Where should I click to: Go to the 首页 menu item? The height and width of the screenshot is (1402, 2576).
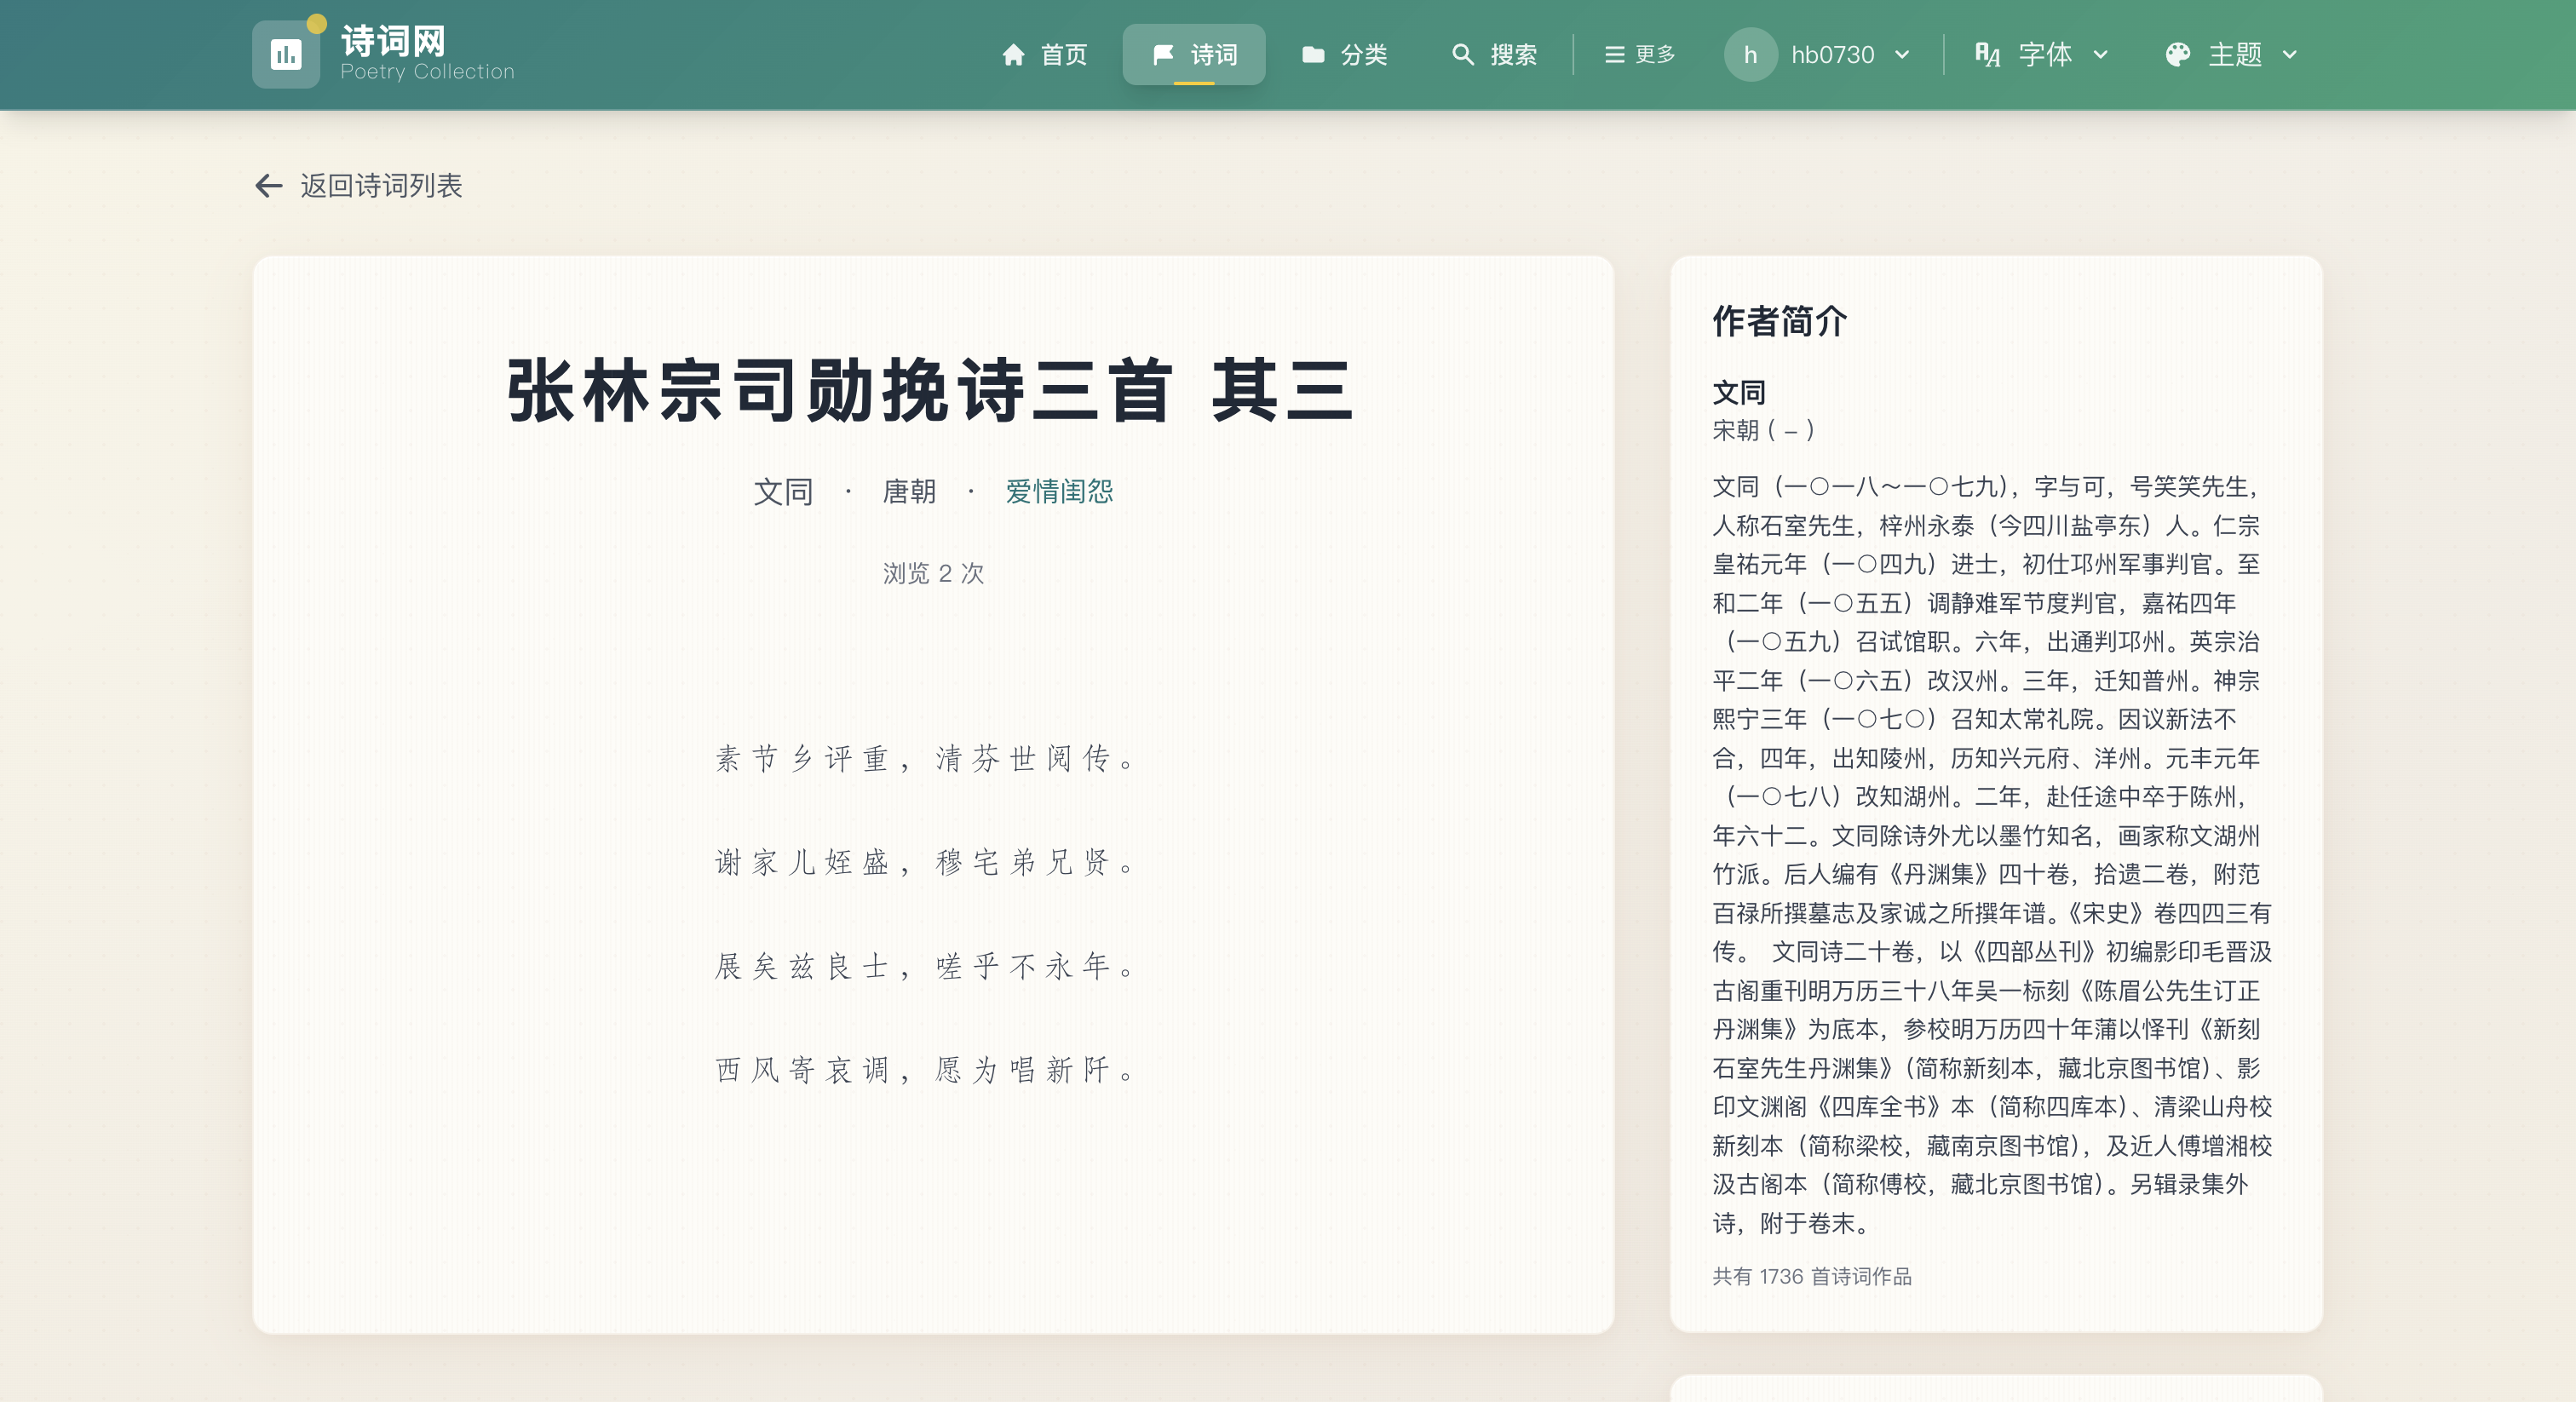(1063, 54)
